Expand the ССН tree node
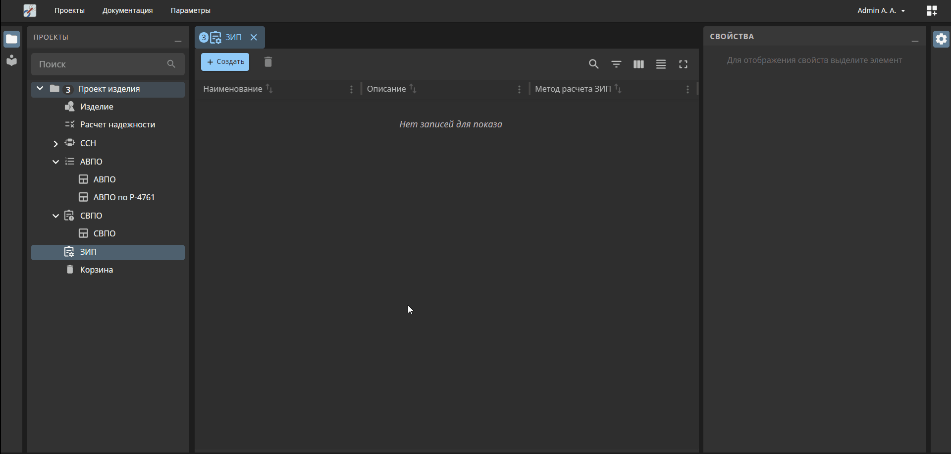Image resolution: width=951 pixels, height=454 pixels. 55,144
